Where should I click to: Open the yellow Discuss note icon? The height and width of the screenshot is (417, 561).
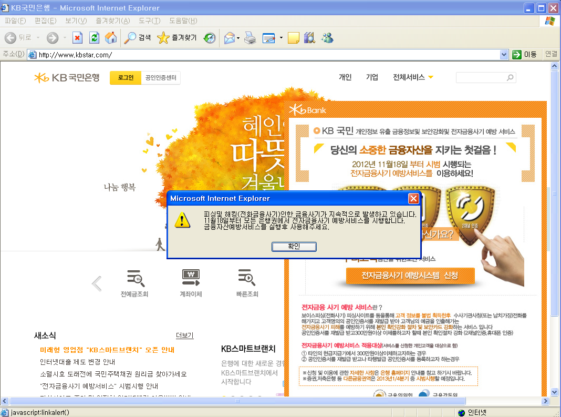point(294,38)
